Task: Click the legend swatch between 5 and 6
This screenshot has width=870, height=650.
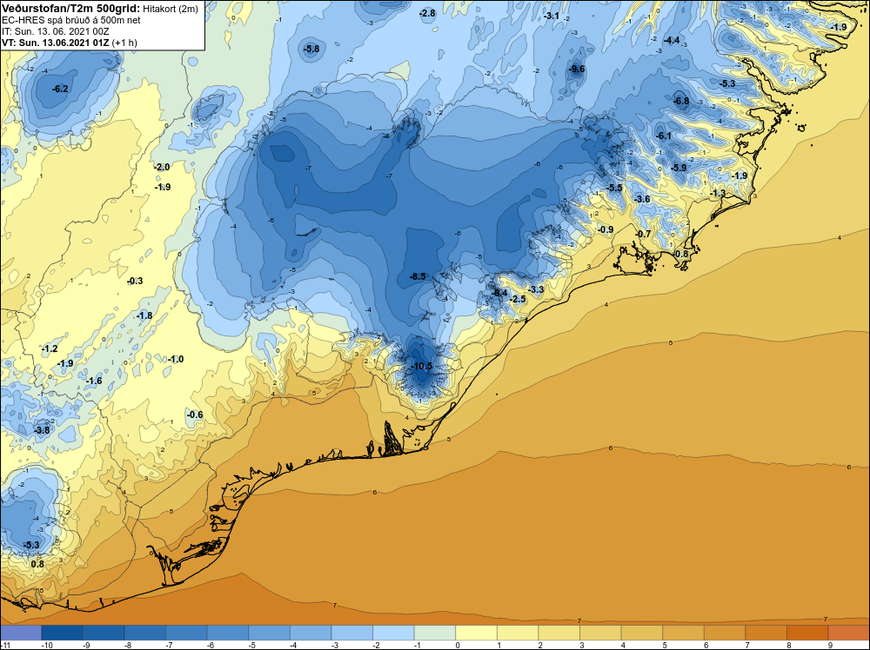Action: (x=684, y=633)
